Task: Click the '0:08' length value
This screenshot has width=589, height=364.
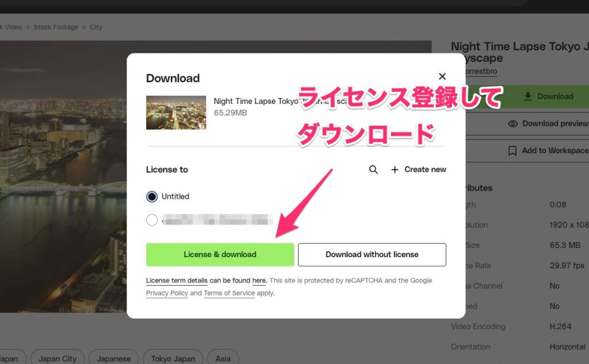Action: [x=558, y=205]
